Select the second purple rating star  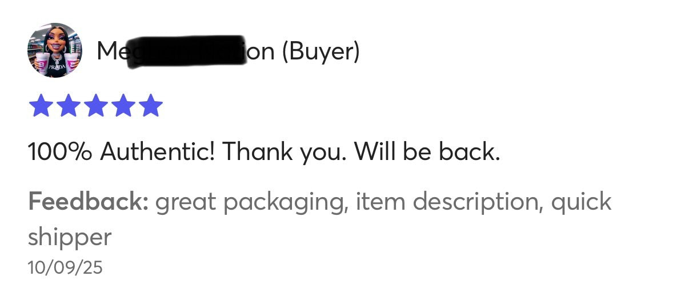(67, 106)
